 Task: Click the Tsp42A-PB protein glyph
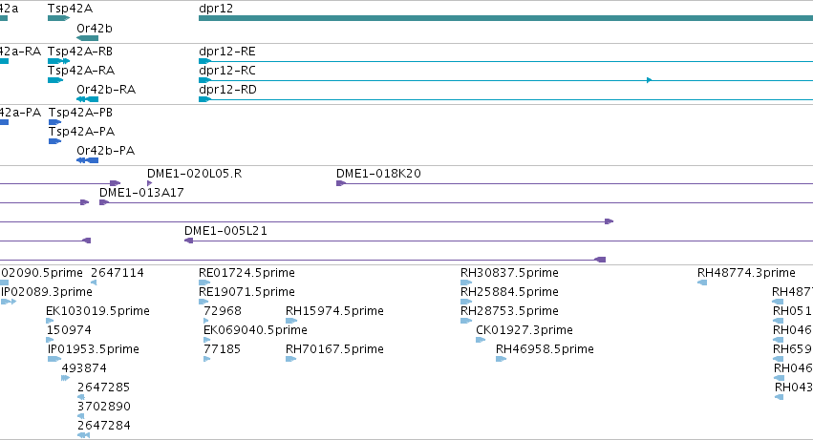click(x=54, y=122)
